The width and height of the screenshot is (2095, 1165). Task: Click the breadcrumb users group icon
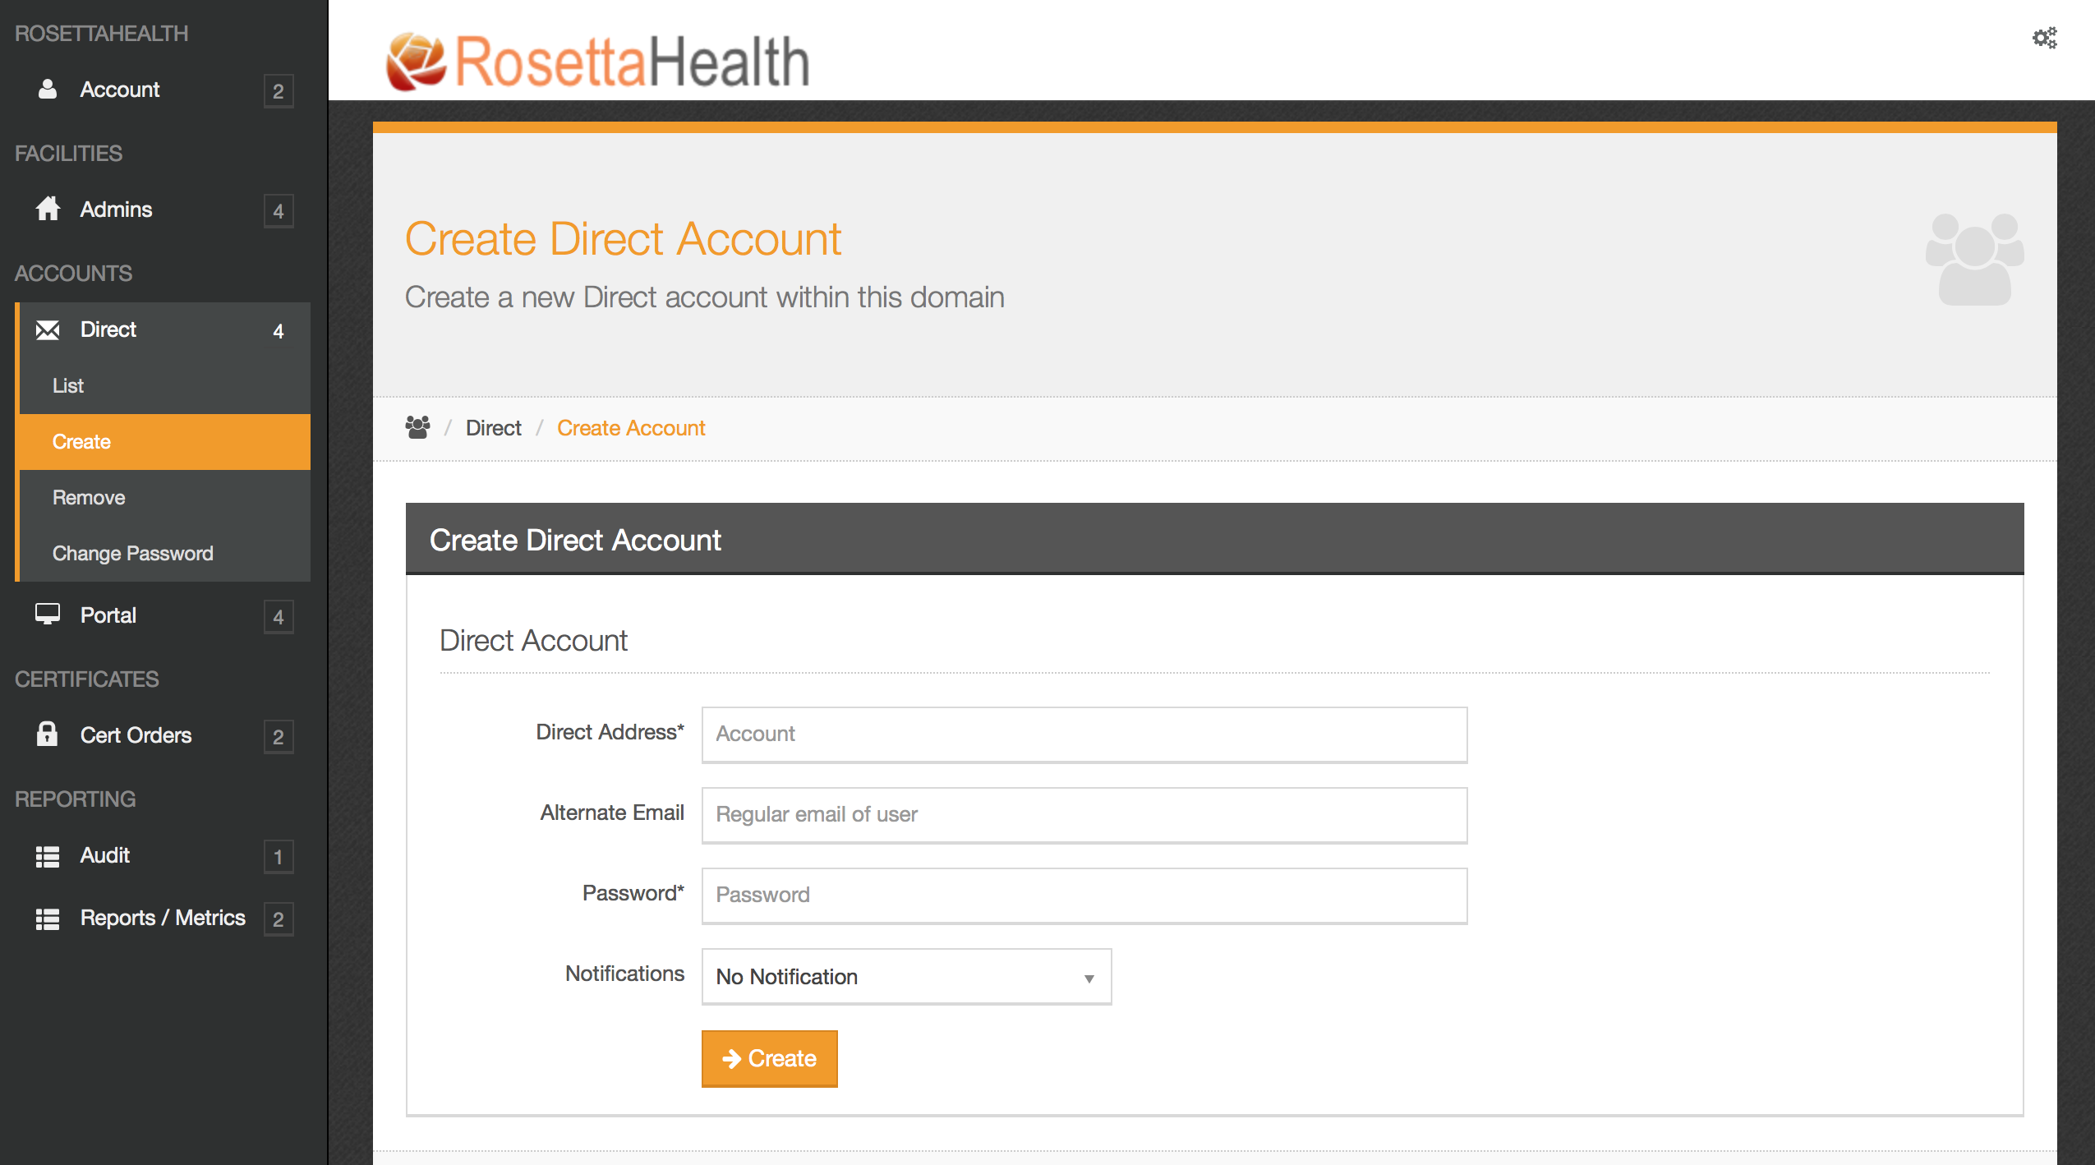(417, 427)
